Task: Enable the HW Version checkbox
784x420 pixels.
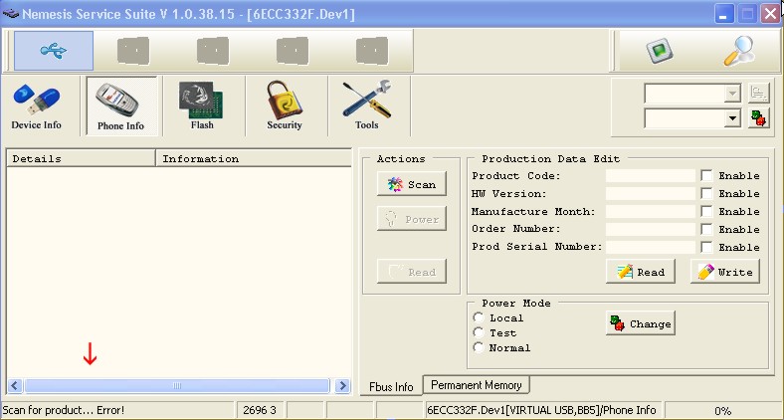Action: (706, 193)
